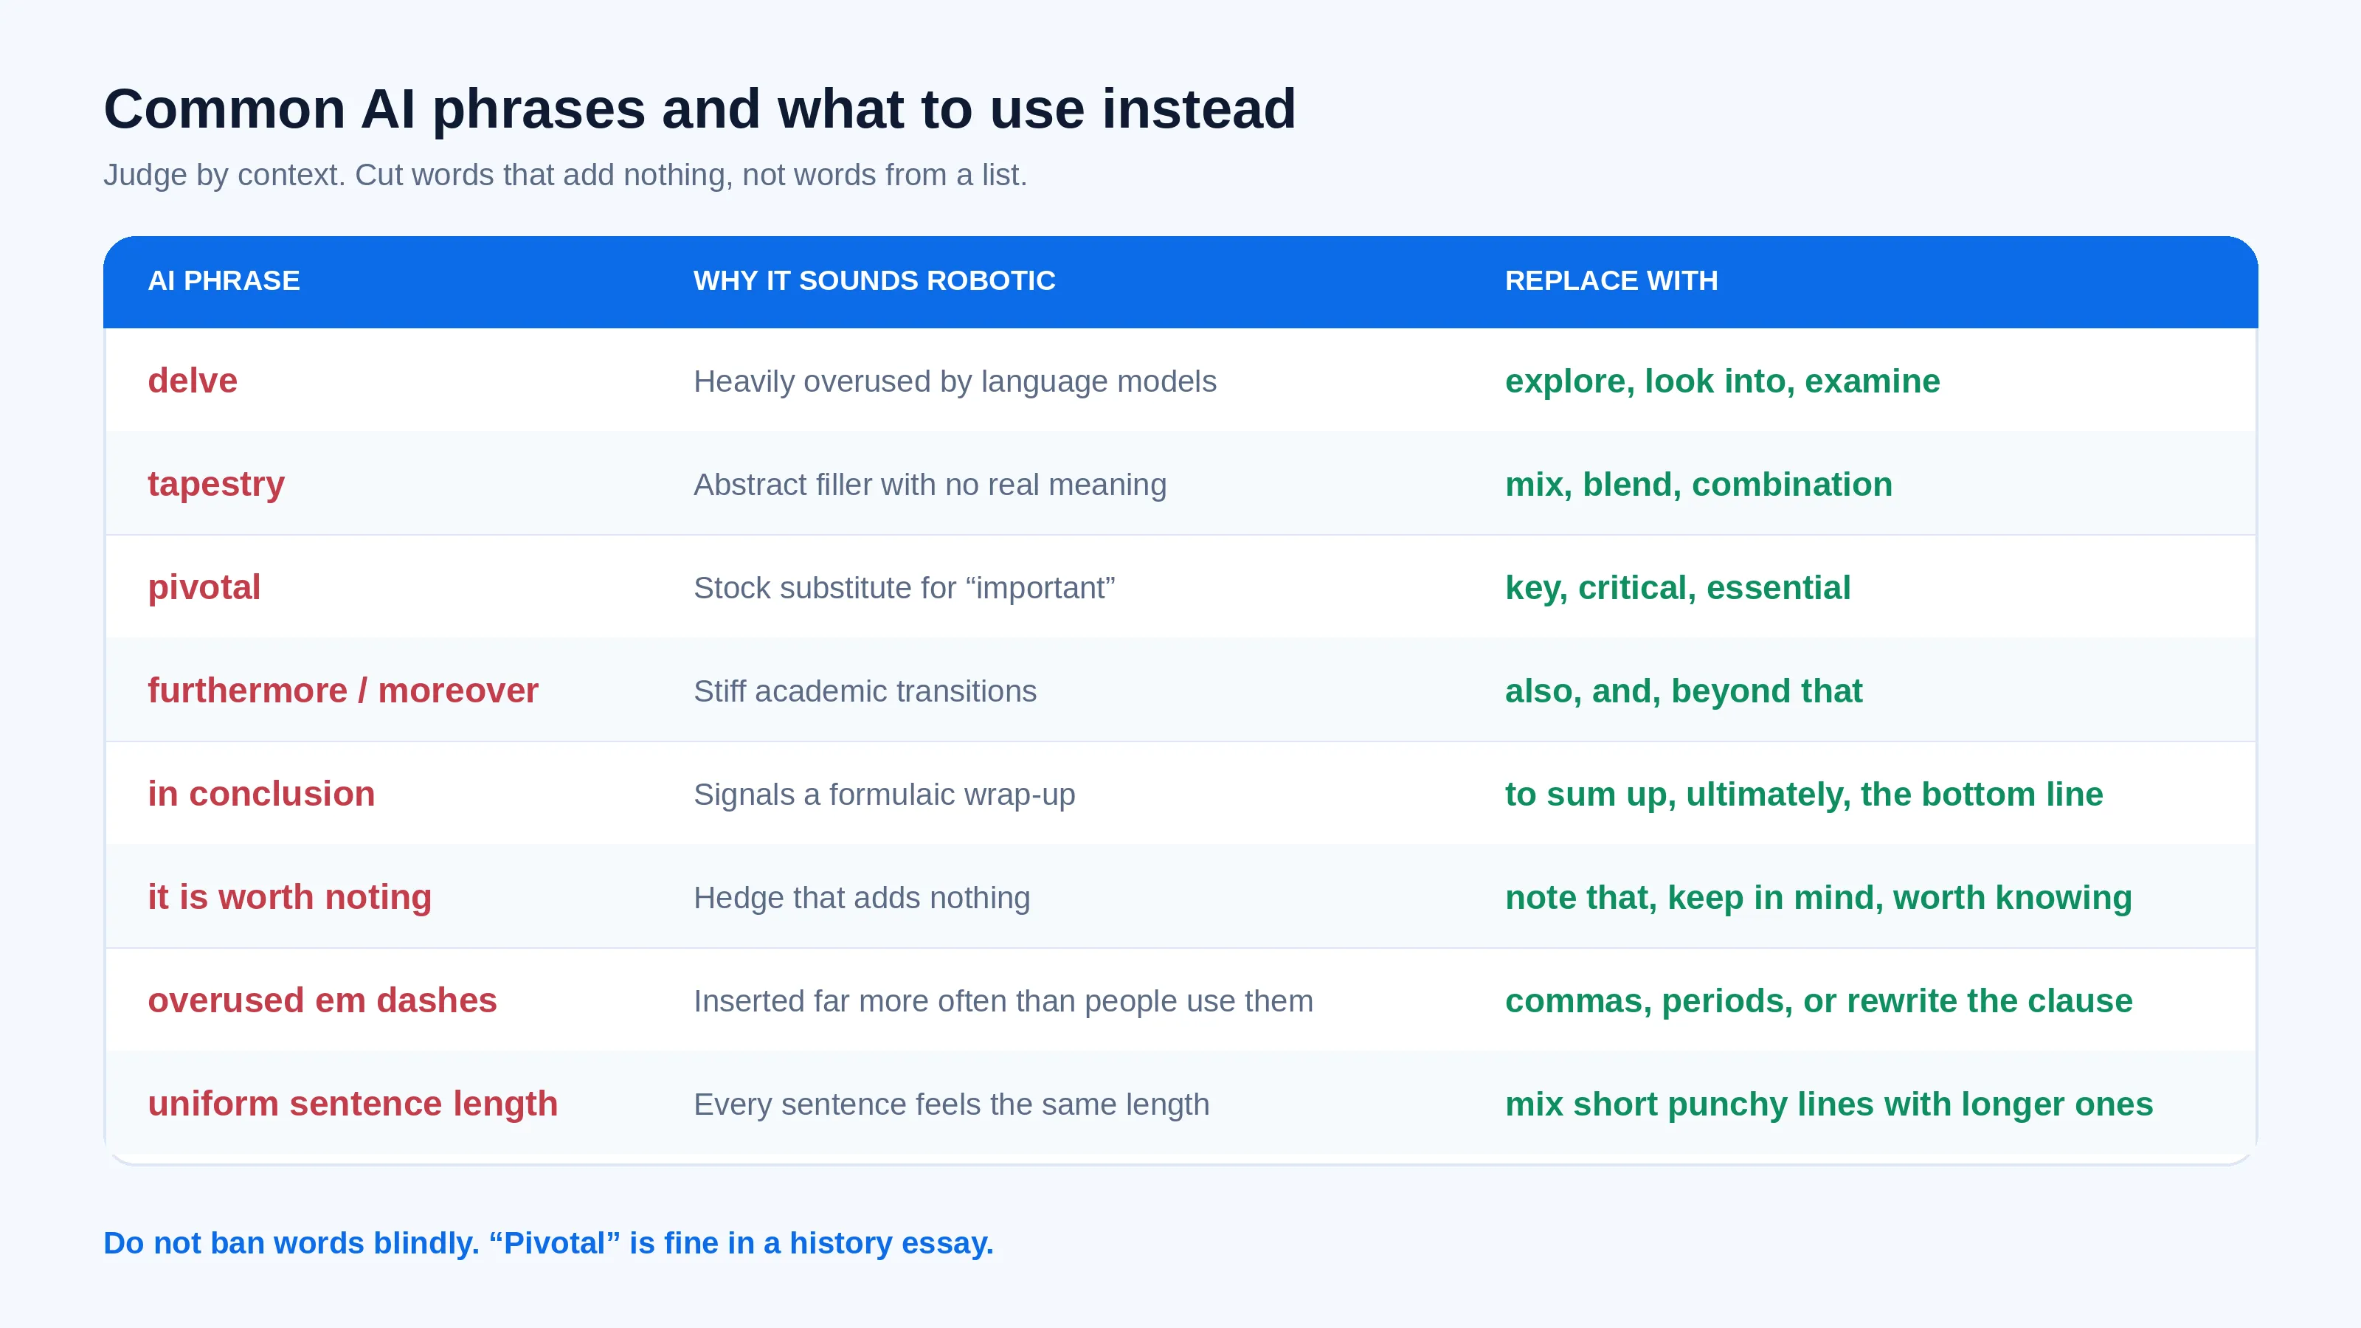This screenshot has width=2361, height=1328.
Task: Click the 'AI PHRASE' column header
Action: (x=224, y=280)
